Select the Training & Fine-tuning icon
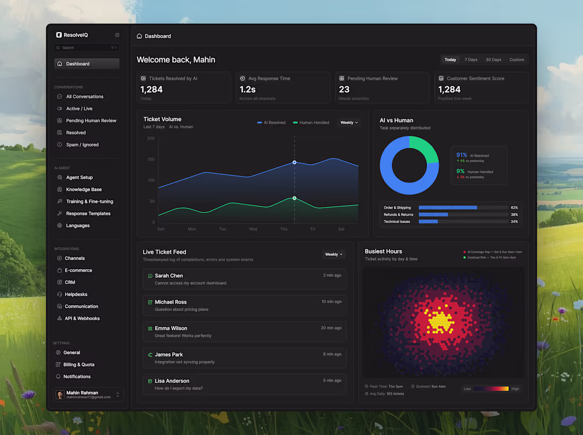Viewport: 583px width, 435px height. pos(60,201)
